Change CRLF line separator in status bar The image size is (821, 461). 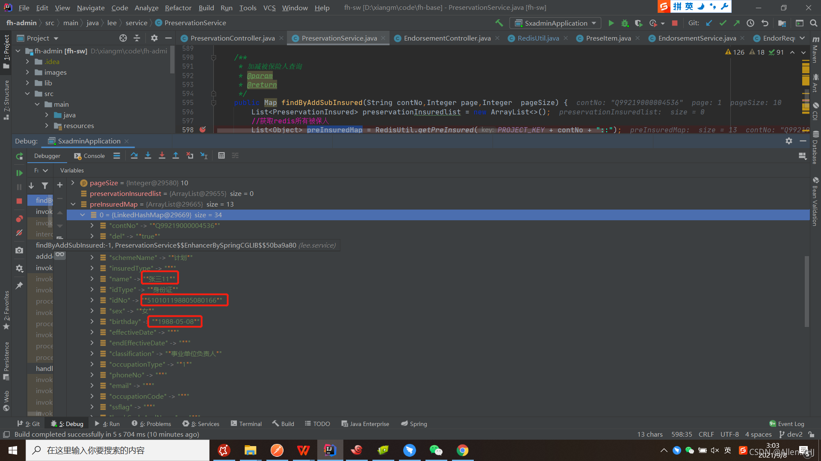tap(706, 434)
